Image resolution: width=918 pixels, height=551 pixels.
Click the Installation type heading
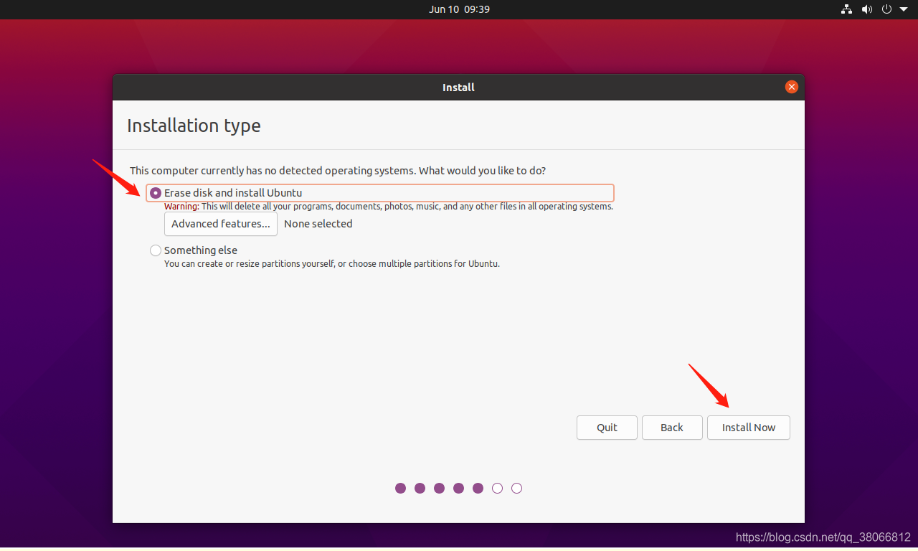click(194, 126)
